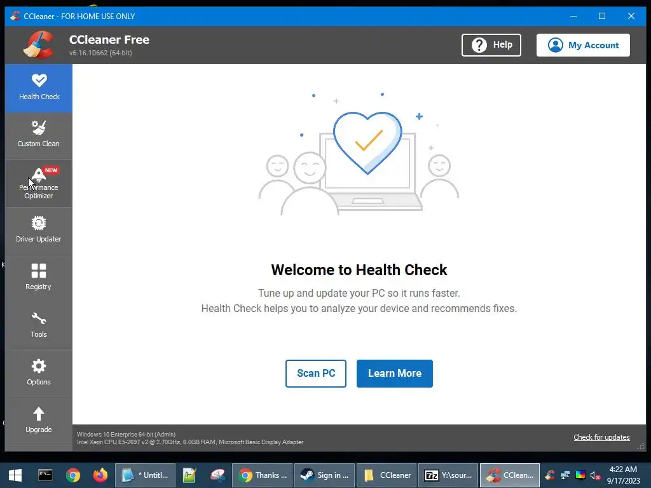Open My Account
Screen dimensions: 651x488
pyautogui.click(x=583, y=45)
